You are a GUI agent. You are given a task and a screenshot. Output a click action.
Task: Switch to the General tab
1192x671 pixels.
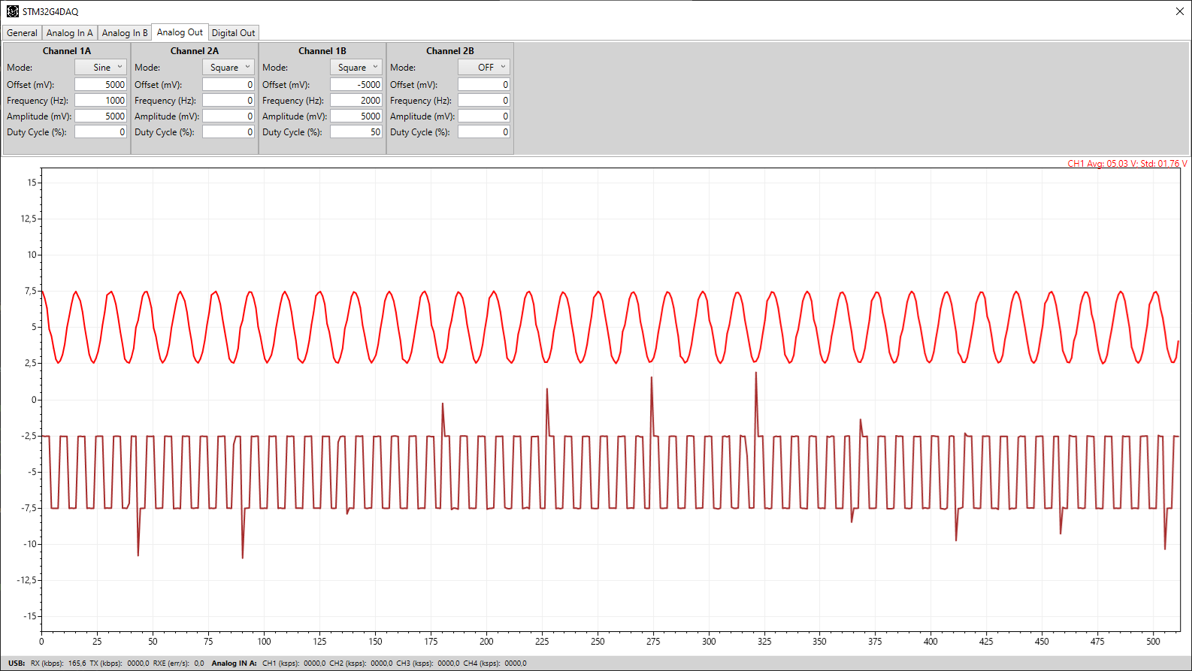coord(22,33)
